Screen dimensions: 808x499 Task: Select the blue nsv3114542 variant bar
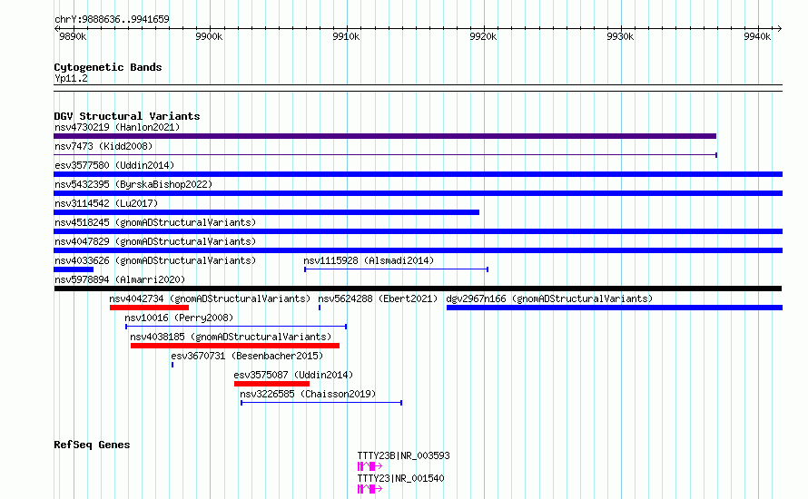pyautogui.click(x=266, y=212)
